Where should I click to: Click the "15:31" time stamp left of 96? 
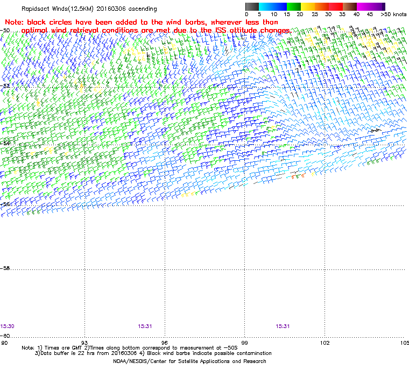(145, 326)
